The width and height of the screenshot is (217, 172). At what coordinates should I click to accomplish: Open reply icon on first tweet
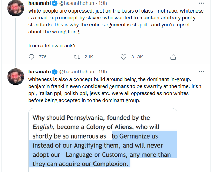(x=31, y=57)
